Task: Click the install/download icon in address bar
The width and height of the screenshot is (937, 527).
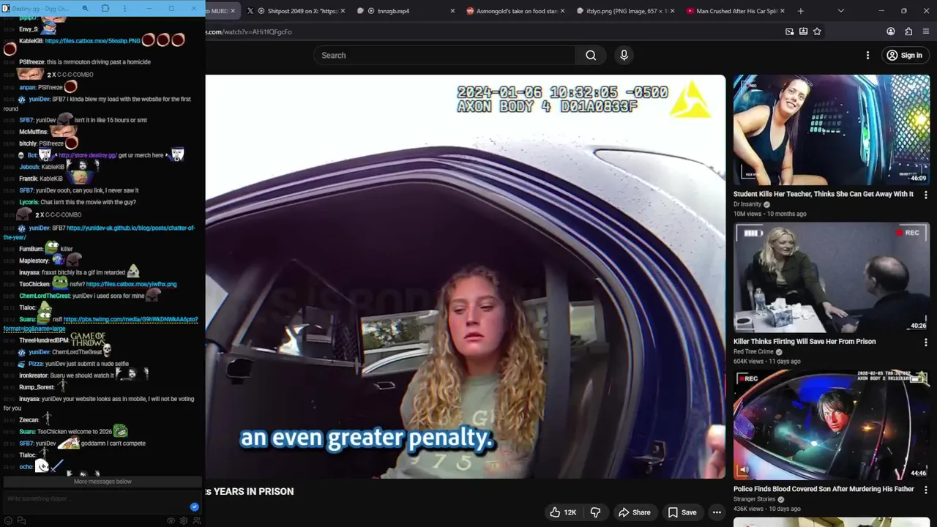Action: pyautogui.click(x=803, y=31)
